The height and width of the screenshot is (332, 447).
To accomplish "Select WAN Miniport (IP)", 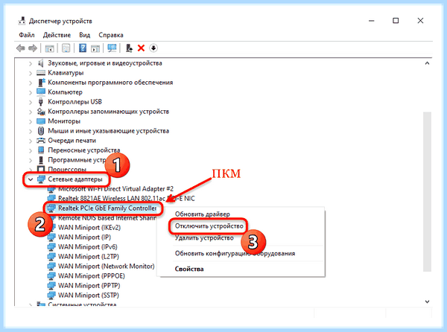I will tap(84, 237).
